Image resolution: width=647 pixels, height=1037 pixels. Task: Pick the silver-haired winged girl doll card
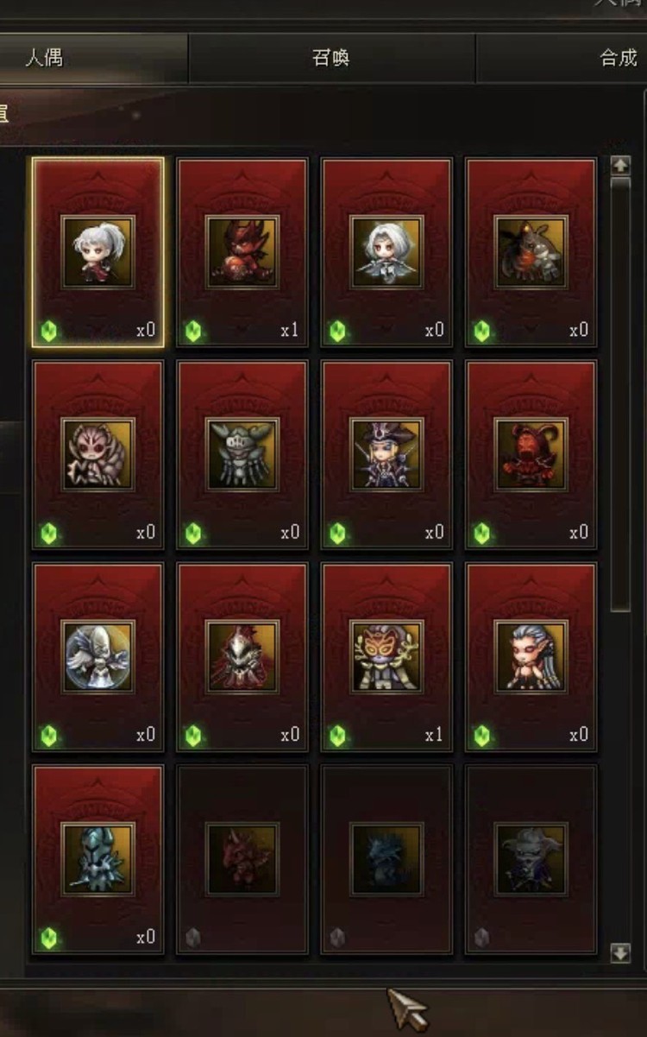(x=386, y=252)
